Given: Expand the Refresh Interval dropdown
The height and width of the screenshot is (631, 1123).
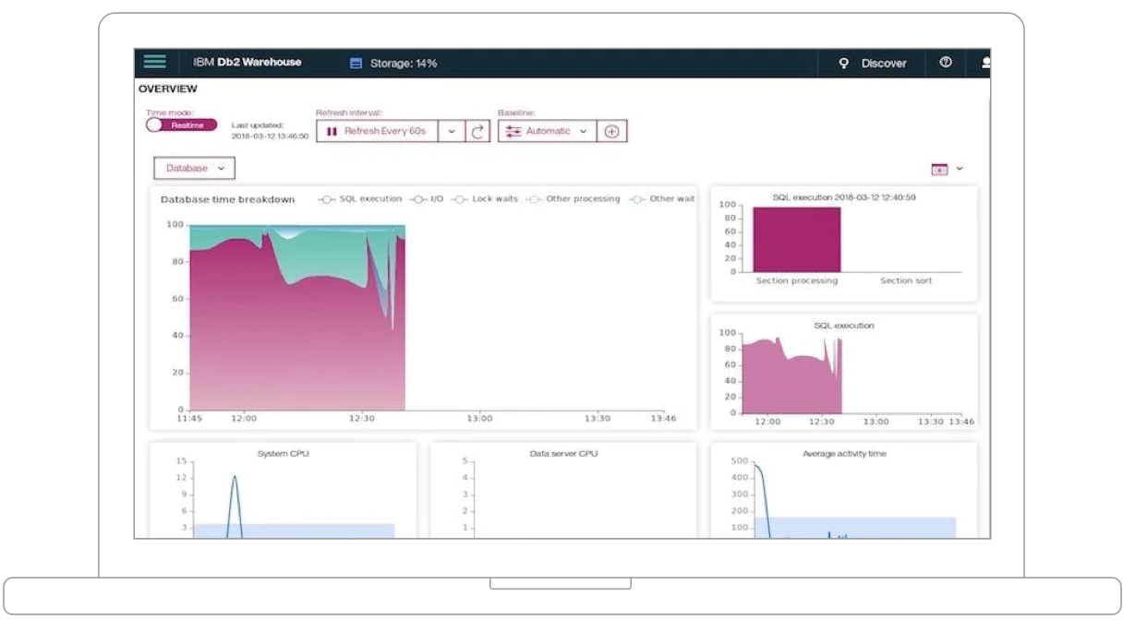Looking at the screenshot, I should click(452, 130).
